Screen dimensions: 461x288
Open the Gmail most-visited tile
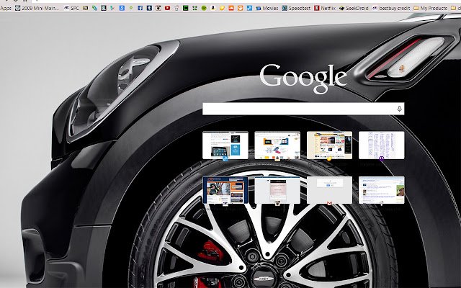[x=329, y=190]
